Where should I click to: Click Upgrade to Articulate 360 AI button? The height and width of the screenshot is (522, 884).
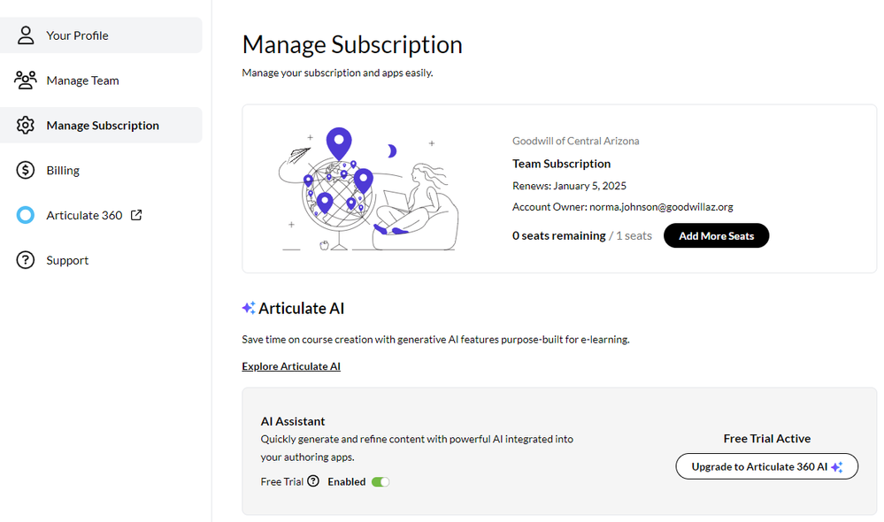pos(766,466)
